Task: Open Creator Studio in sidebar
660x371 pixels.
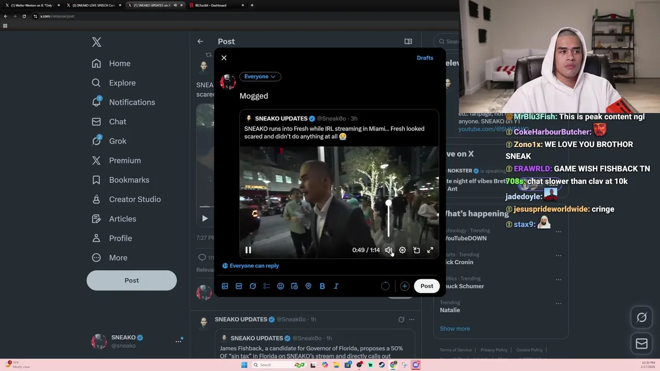Action: [x=126, y=199]
